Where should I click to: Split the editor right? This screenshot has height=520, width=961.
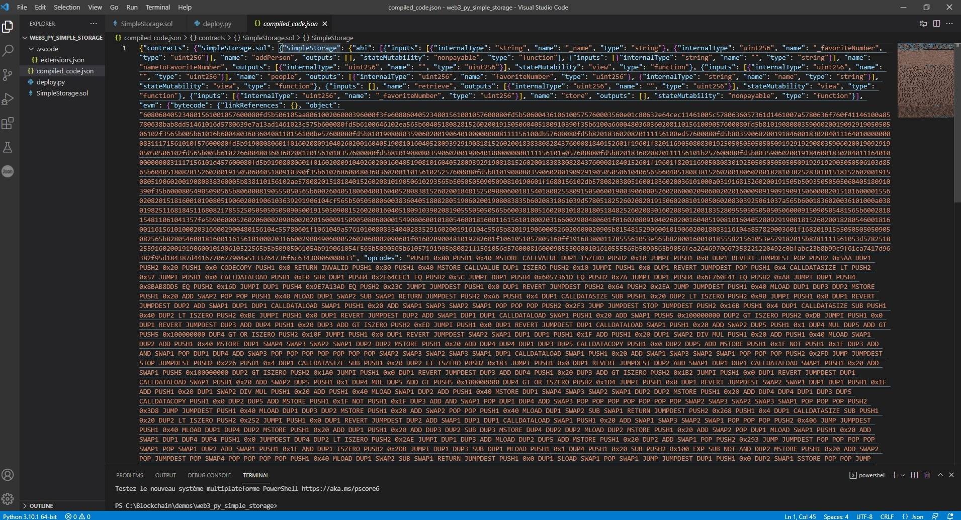pyautogui.click(x=936, y=24)
